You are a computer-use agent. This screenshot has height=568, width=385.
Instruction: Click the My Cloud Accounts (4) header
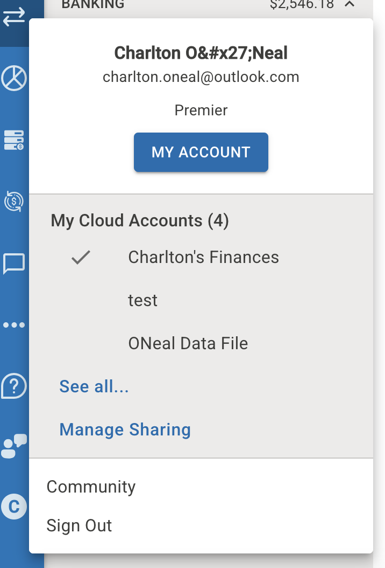(140, 220)
